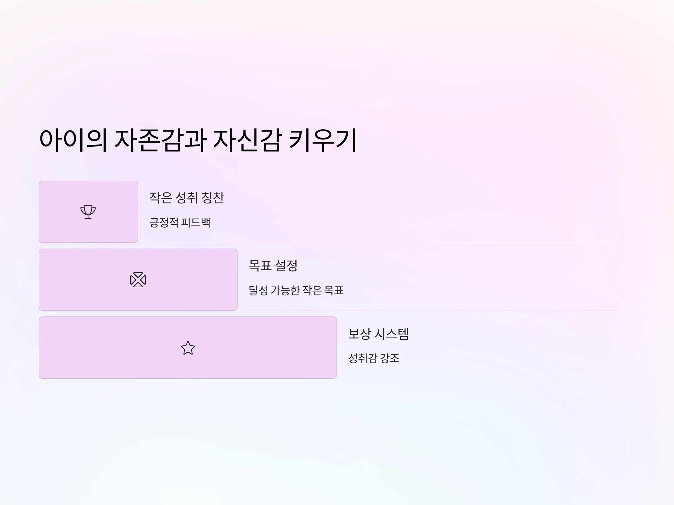Select the crossed arrows goal icon
Viewport: 674px width, 505px height.
pyautogui.click(x=138, y=280)
